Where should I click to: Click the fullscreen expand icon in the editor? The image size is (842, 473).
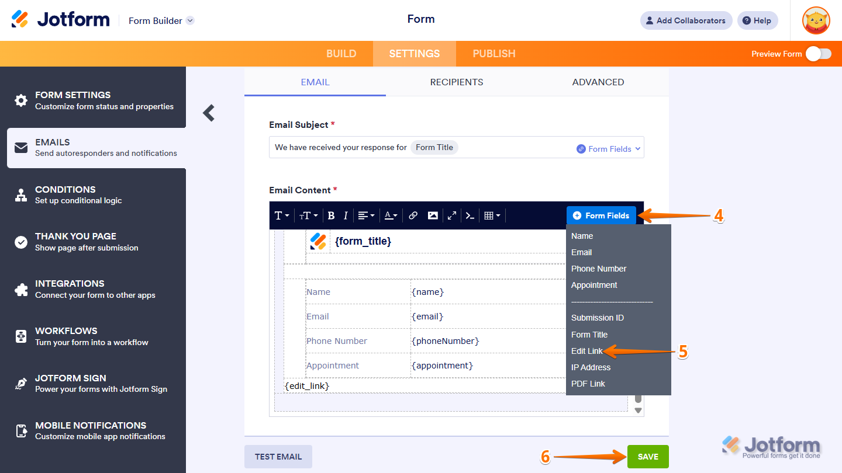pyautogui.click(x=452, y=215)
